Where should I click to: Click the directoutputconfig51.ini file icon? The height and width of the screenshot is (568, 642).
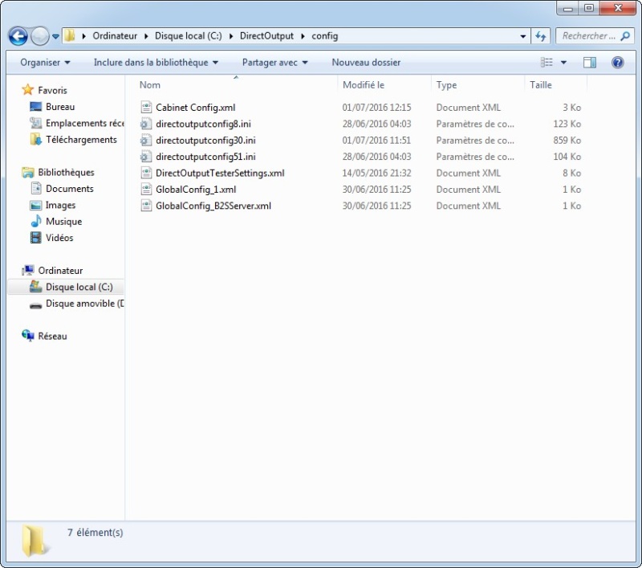[146, 157]
